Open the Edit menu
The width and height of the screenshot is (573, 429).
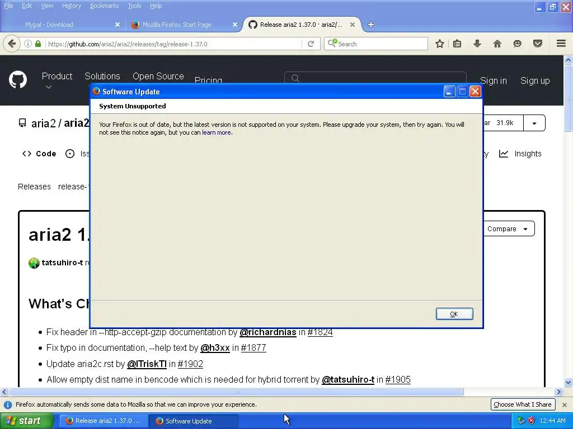click(x=27, y=6)
